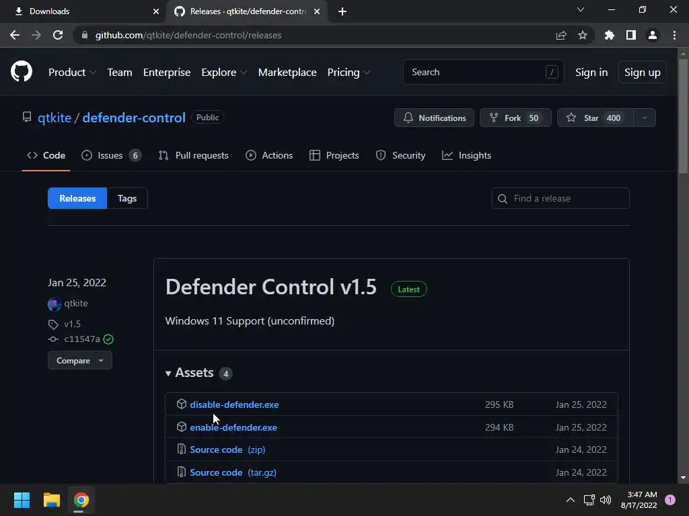Switch to the Projects tab
Image resolution: width=689 pixels, height=516 pixels.
[x=334, y=155]
